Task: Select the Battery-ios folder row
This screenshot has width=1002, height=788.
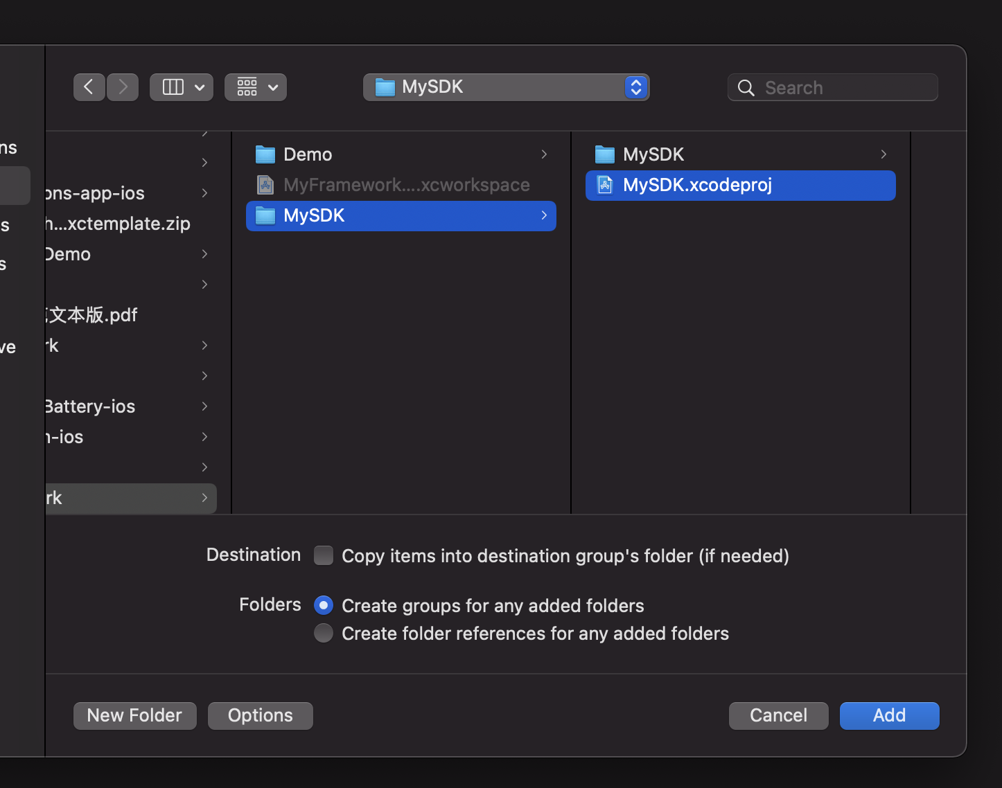Action: (x=131, y=406)
